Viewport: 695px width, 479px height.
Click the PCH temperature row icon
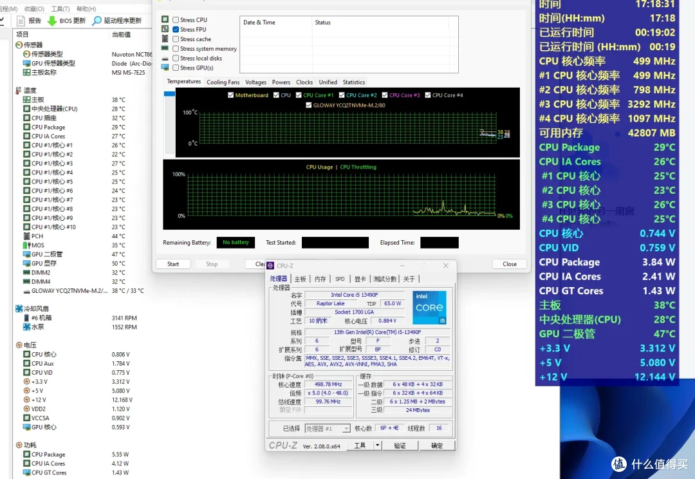coord(26,236)
